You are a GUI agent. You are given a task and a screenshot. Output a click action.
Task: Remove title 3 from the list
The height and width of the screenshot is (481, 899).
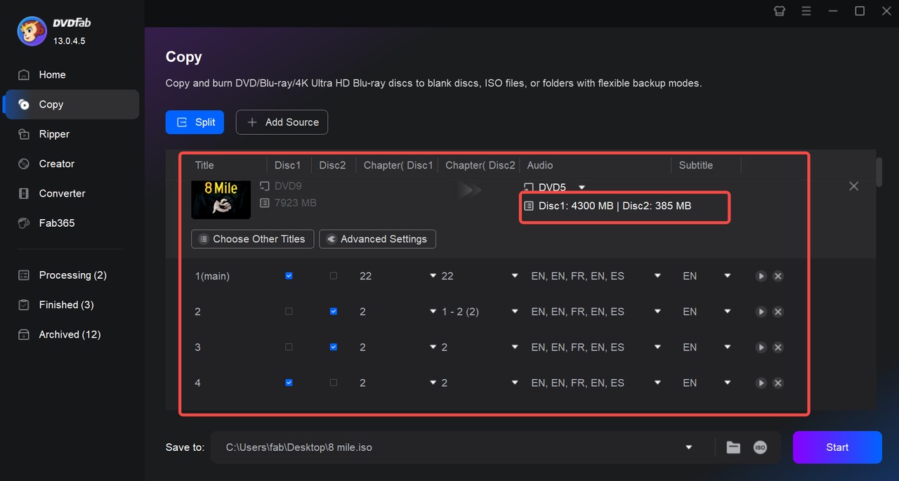(777, 347)
